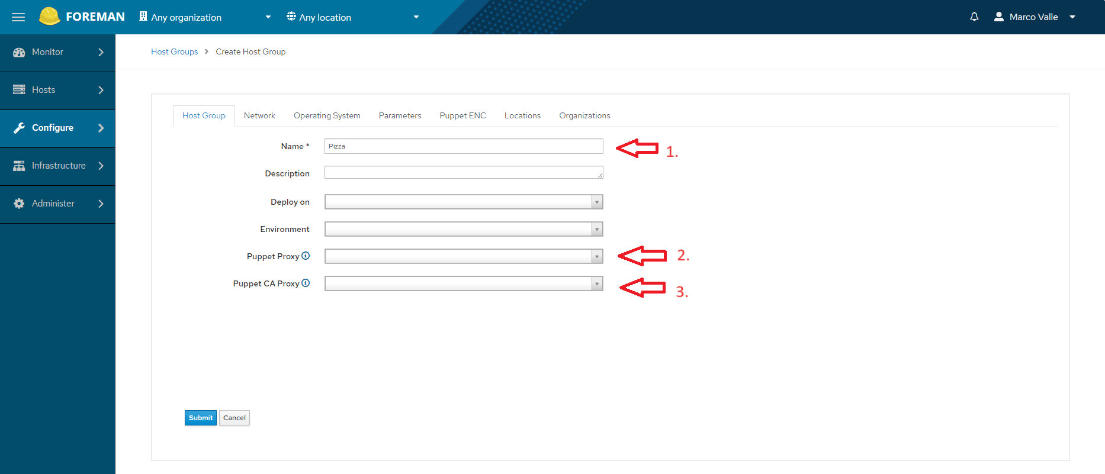Click the Infrastructure menu label

click(59, 166)
